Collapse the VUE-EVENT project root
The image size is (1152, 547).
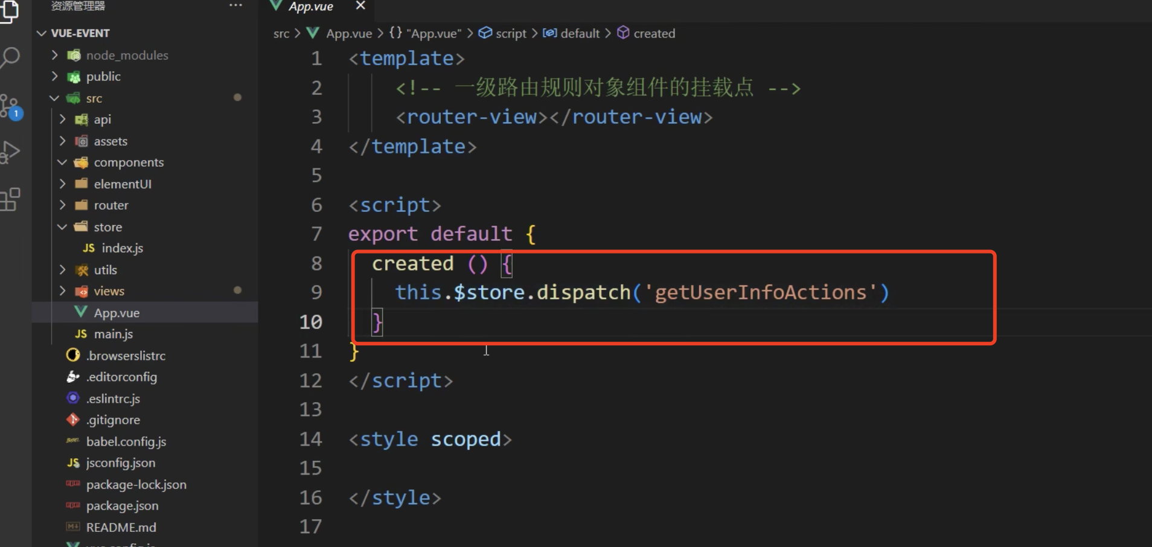point(42,33)
